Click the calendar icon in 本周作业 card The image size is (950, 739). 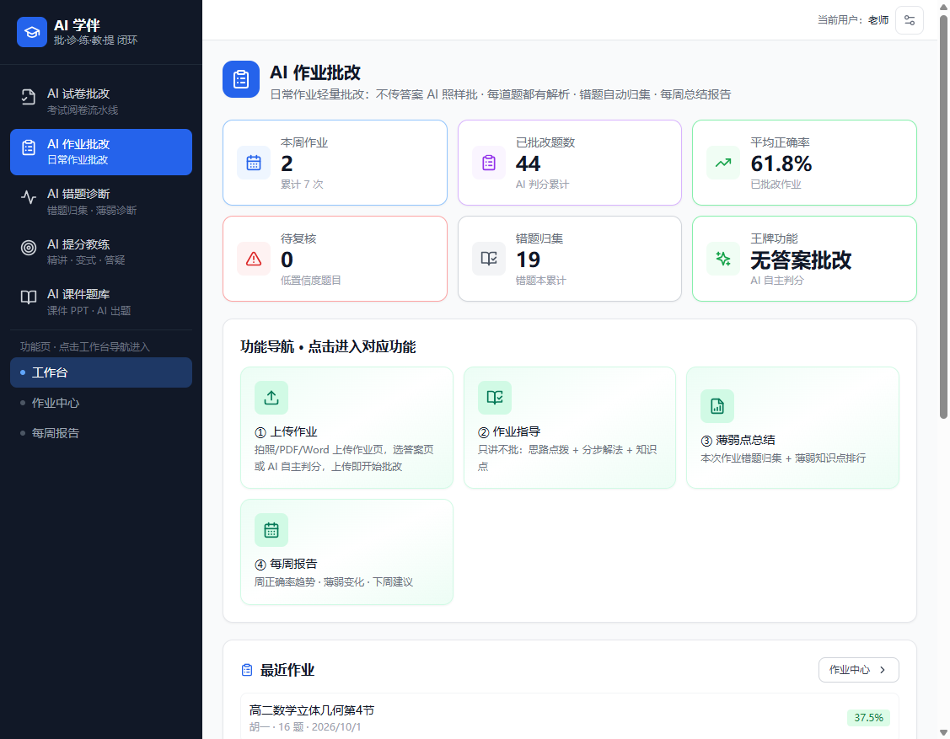(x=254, y=163)
